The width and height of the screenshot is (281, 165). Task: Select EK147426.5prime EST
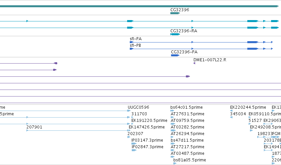147,127
